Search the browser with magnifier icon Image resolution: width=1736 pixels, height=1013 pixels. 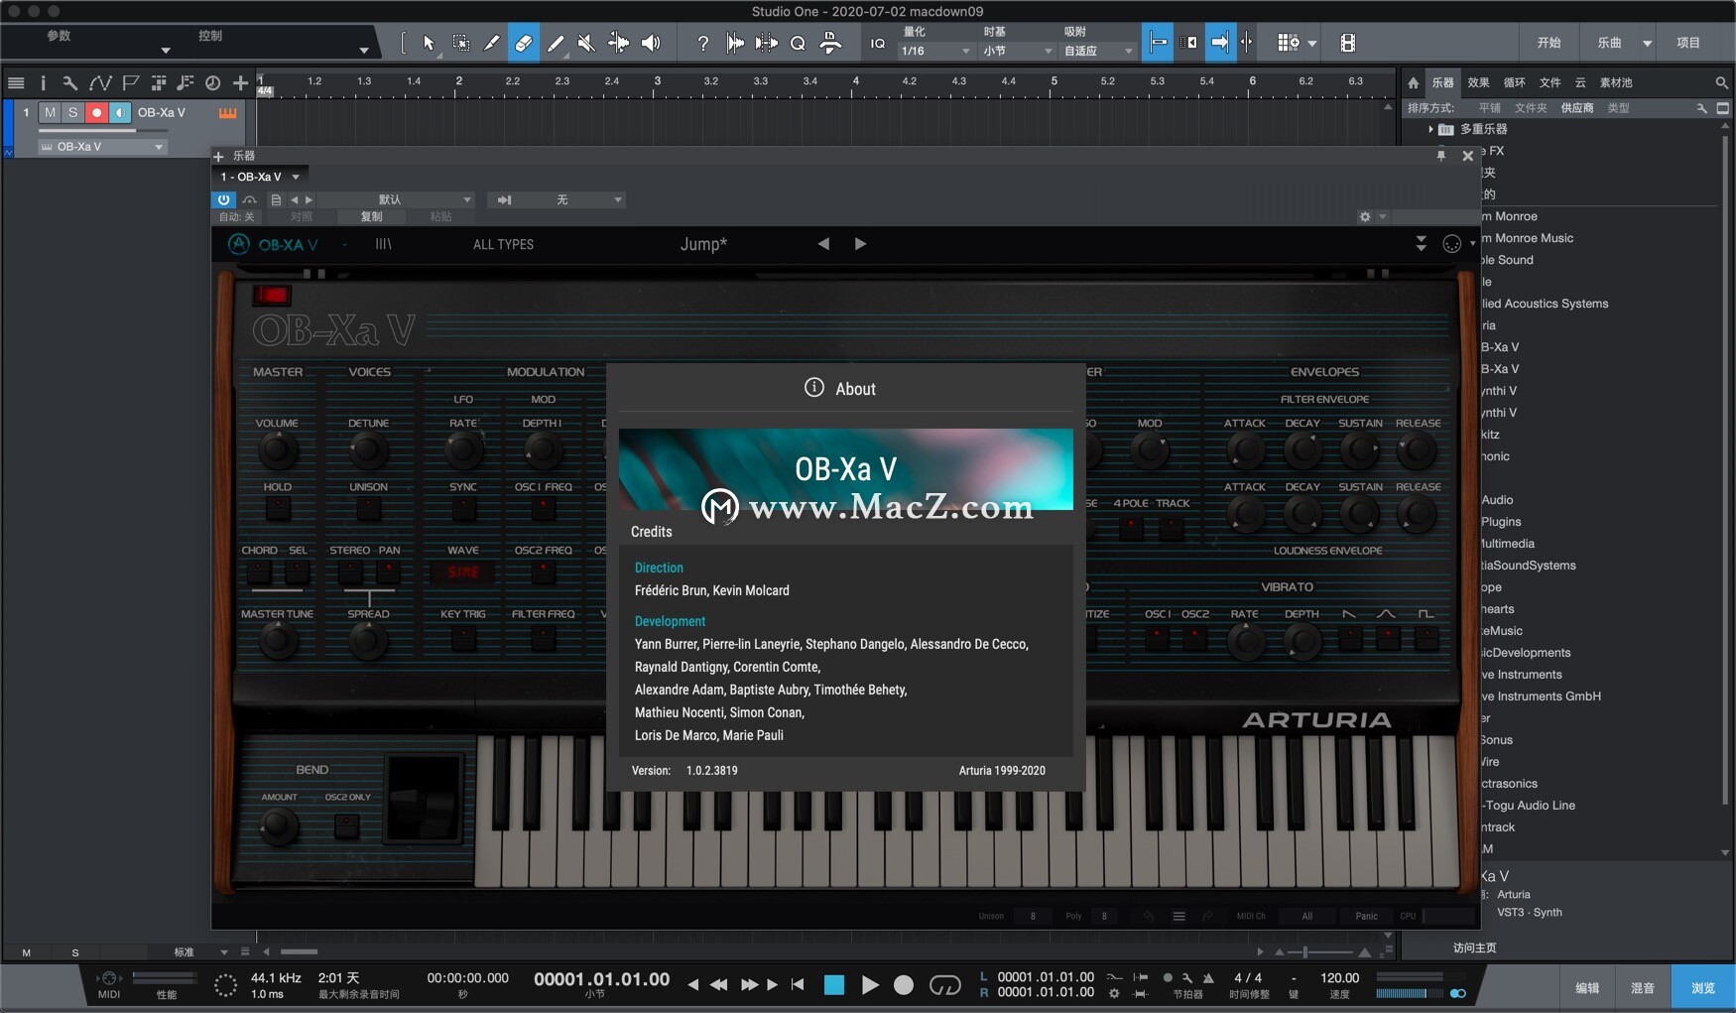1721,83
